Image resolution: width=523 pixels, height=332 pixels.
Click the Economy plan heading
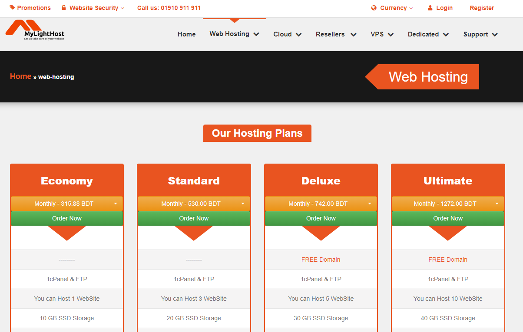pos(67,181)
